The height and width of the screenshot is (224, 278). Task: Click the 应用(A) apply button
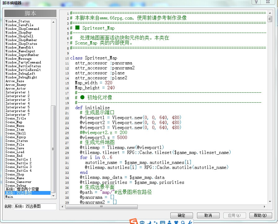[x=234, y=216]
